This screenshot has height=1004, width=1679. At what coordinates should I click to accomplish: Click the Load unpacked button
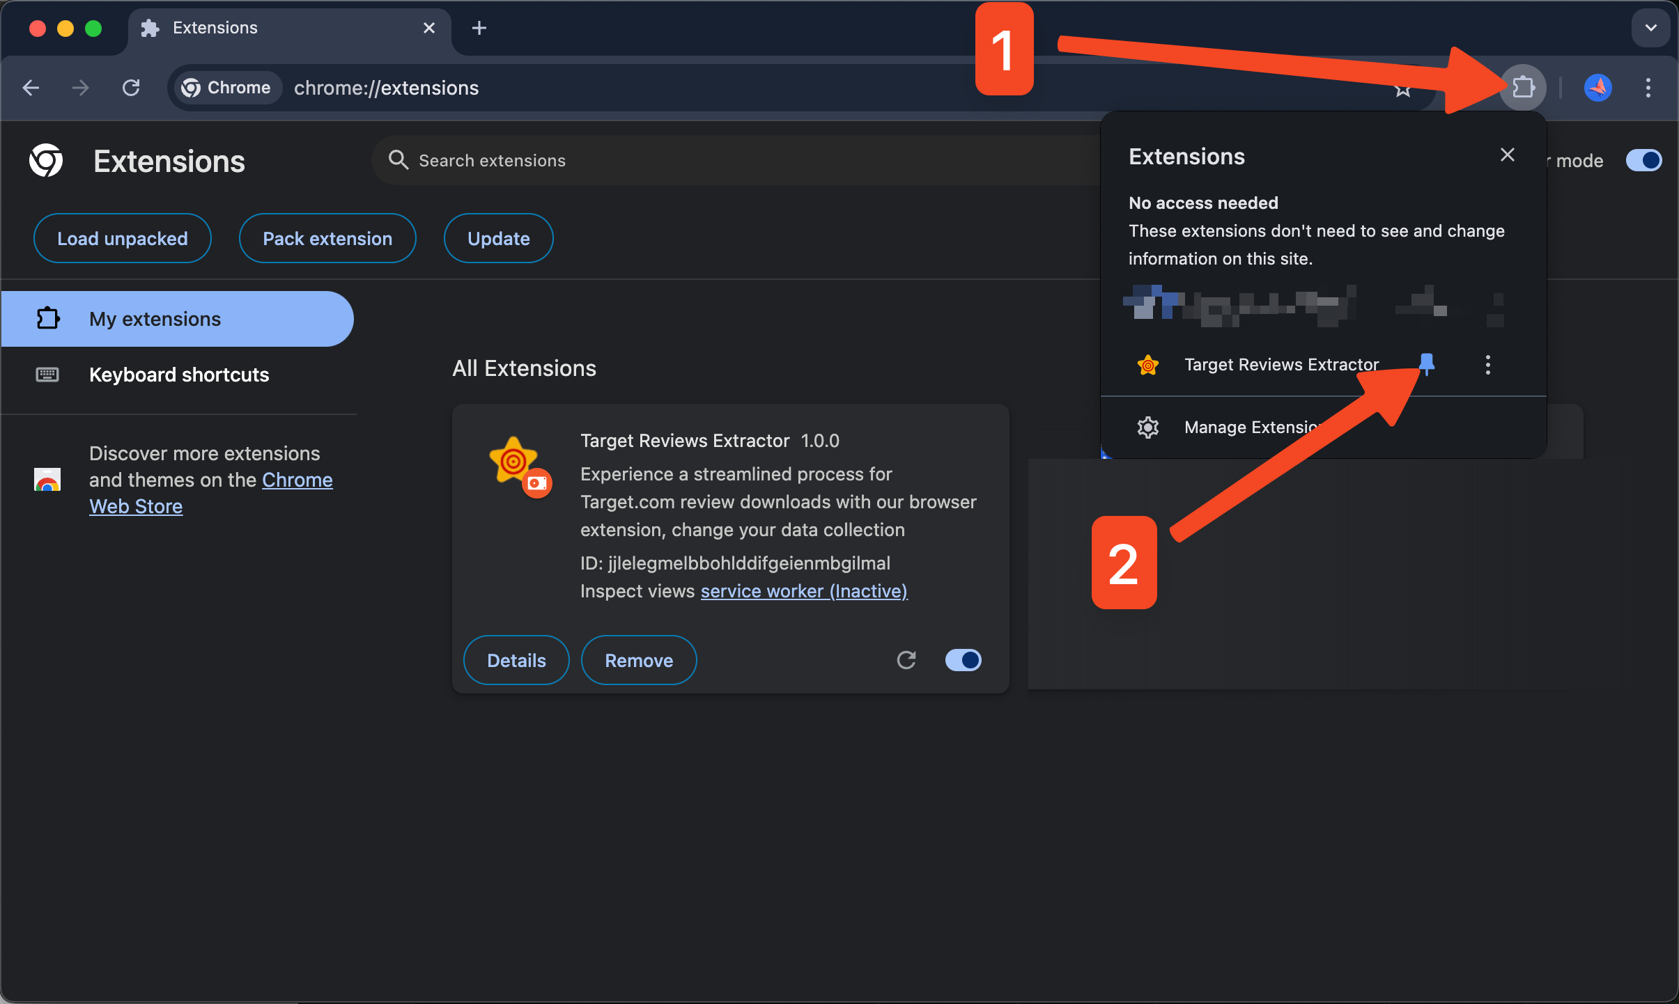coord(123,238)
